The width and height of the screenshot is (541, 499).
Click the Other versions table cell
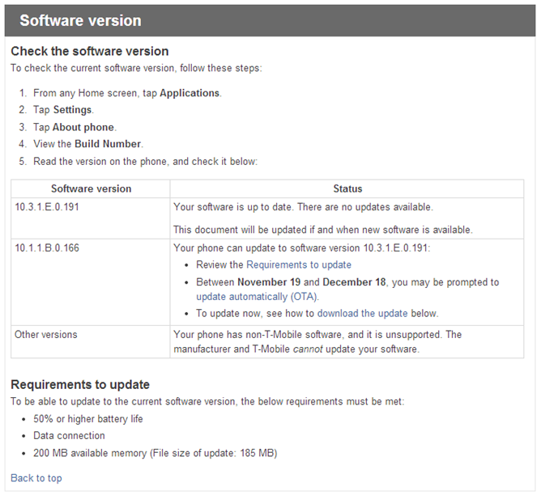tap(46, 334)
